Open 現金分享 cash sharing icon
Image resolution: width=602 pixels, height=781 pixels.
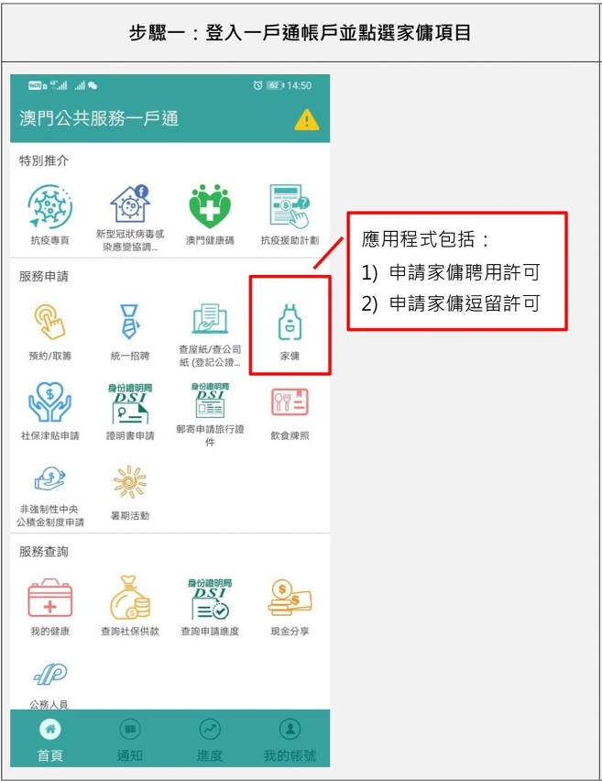point(290,598)
